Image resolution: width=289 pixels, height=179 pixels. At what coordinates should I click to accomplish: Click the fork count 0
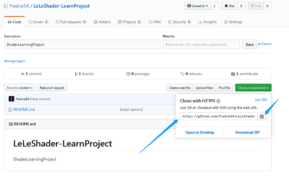pos(267,6)
